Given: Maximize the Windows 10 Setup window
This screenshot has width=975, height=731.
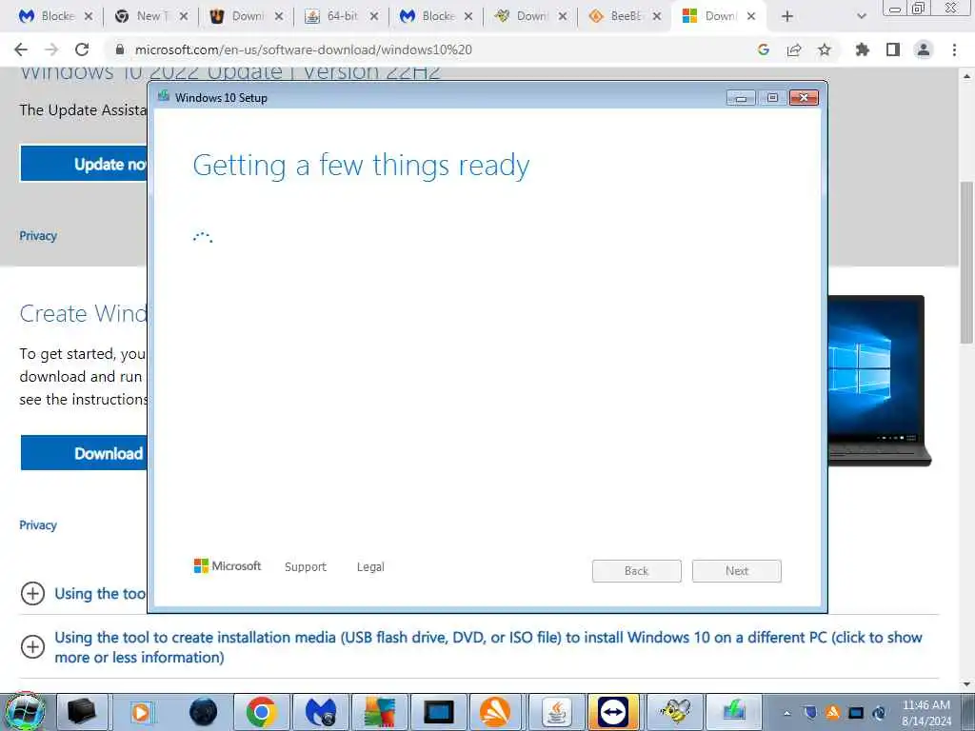Looking at the screenshot, I should pos(772,98).
